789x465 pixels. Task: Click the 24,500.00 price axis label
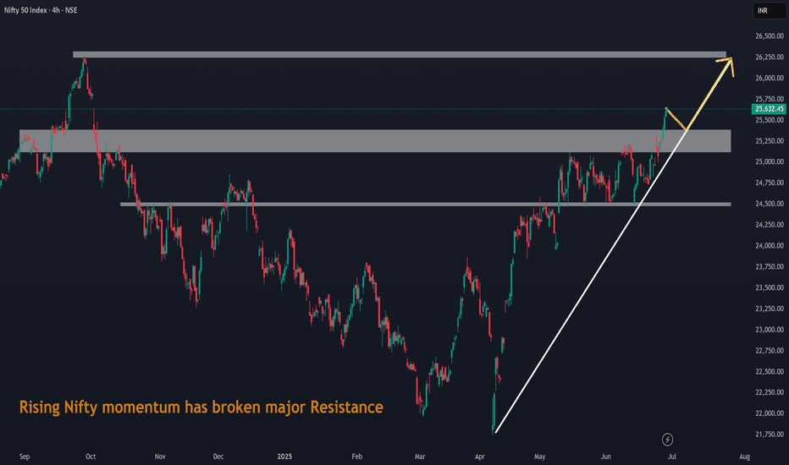[x=770, y=204]
